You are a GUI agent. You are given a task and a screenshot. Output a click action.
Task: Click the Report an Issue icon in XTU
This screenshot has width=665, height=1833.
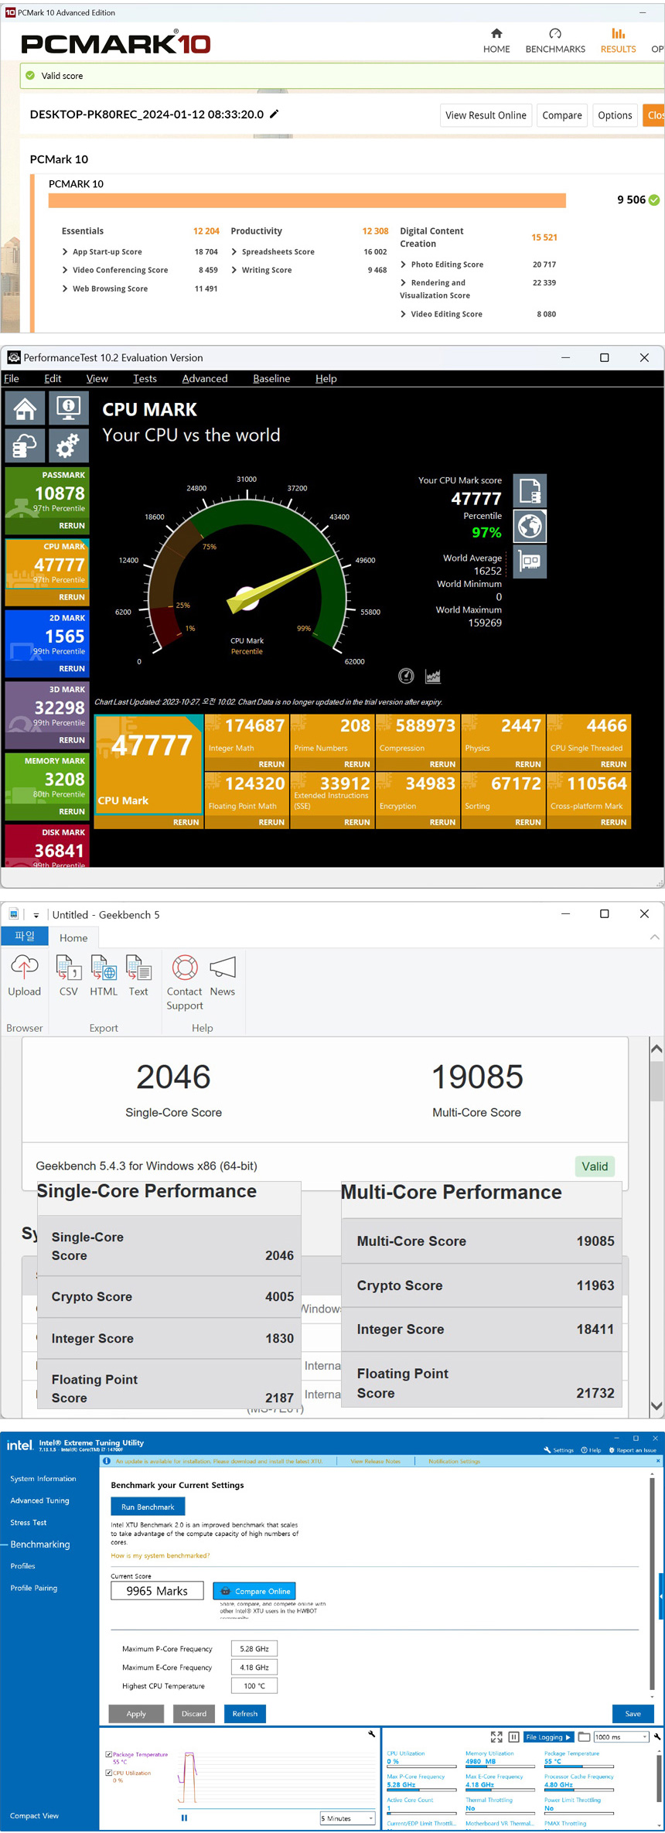pos(612,1450)
